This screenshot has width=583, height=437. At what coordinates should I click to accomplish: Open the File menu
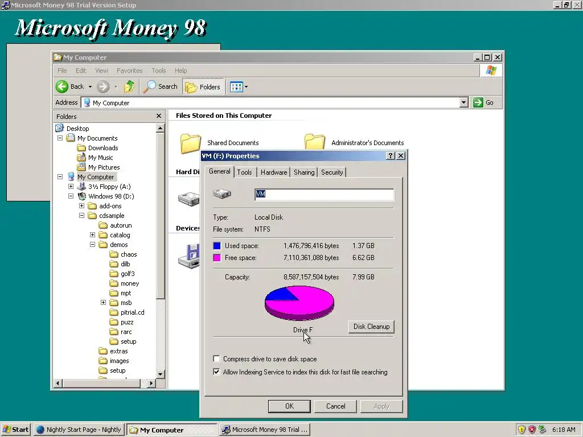[62, 71]
